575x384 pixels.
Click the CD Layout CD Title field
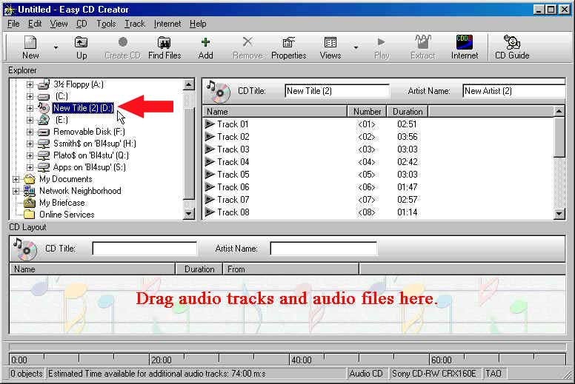click(144, 249)
